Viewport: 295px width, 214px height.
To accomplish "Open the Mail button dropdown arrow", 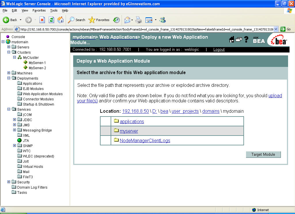I will point(132,20).
